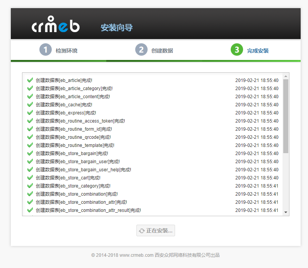Click the scrollbar up arrow in log
The image size is (308, 268).
tap(286, 76)
